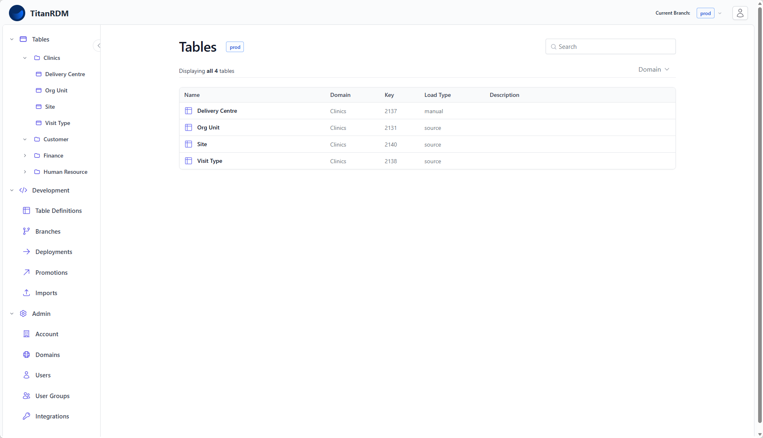Click the Domains globe icon

pyautogui.click(x=26, y=355)
